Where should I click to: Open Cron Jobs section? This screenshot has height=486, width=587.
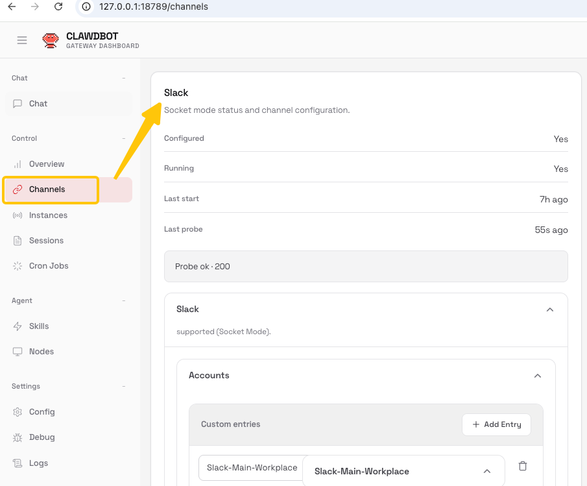click(49, 266)
